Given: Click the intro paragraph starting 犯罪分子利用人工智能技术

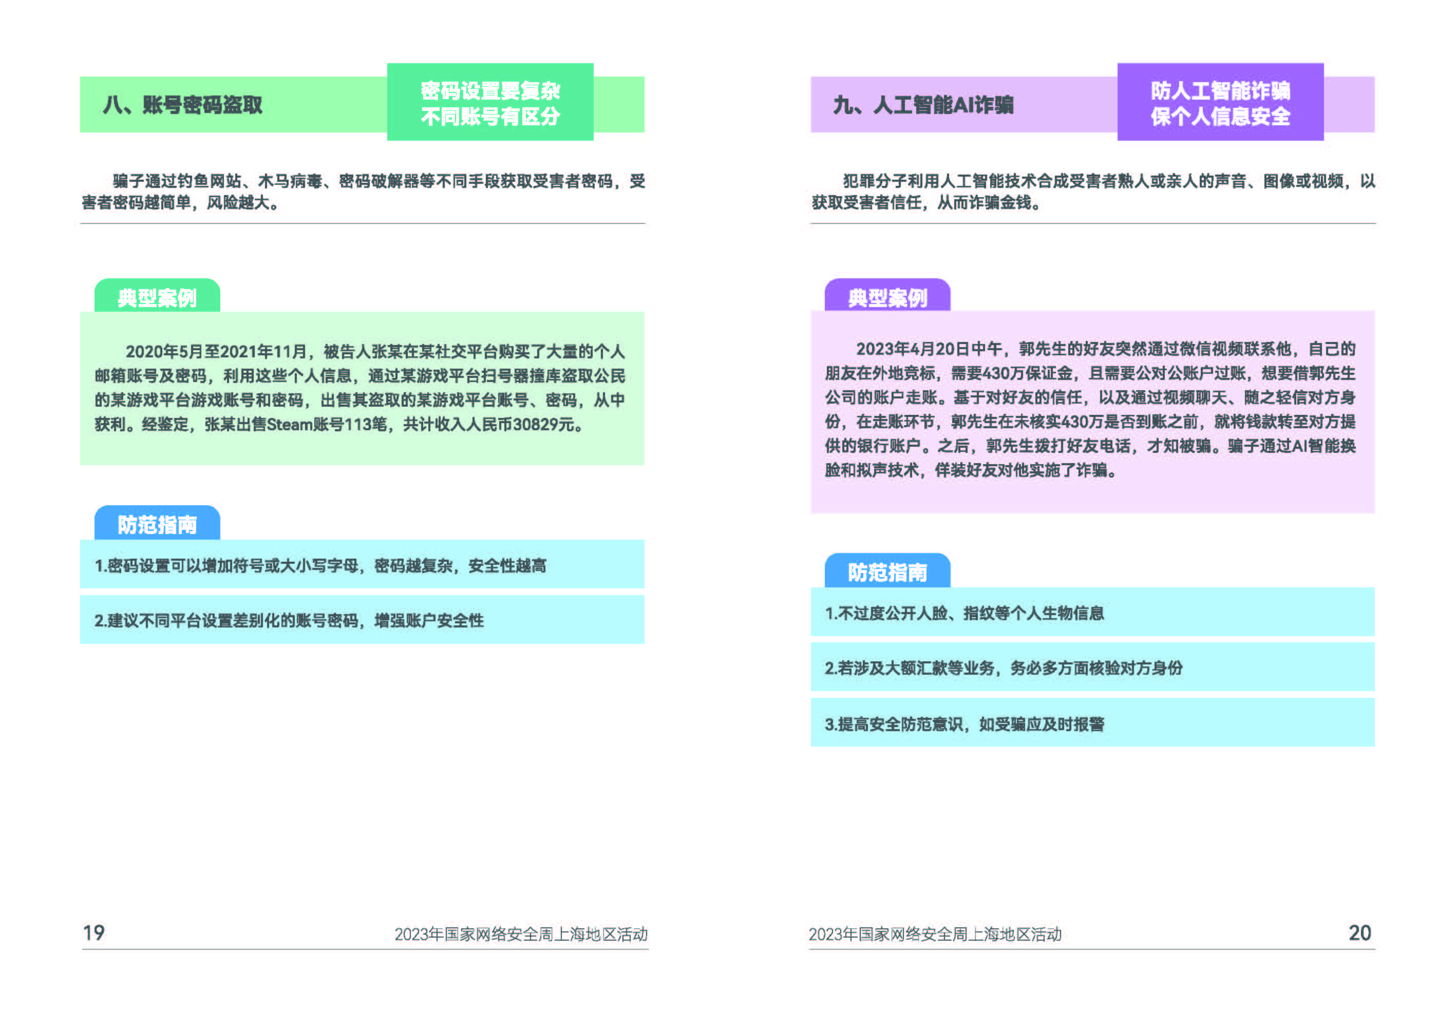Looking at the screenshot, I should [1093, 192].
